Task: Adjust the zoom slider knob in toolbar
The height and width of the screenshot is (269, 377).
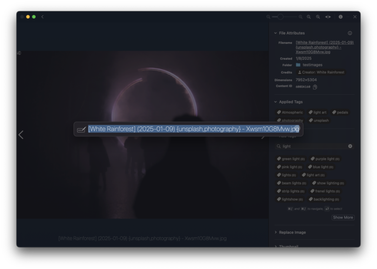Action: 281,17
